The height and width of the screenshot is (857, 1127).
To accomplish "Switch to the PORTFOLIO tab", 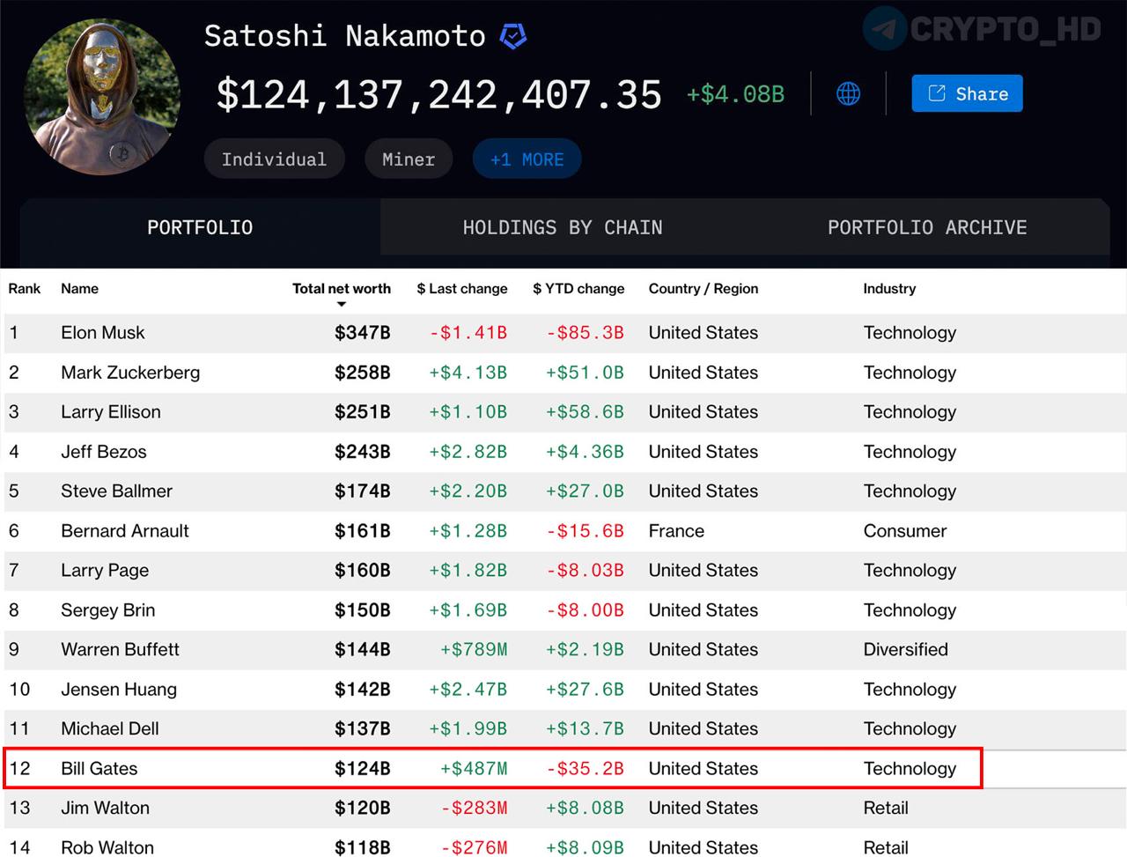I will click(x=200, y=227).
